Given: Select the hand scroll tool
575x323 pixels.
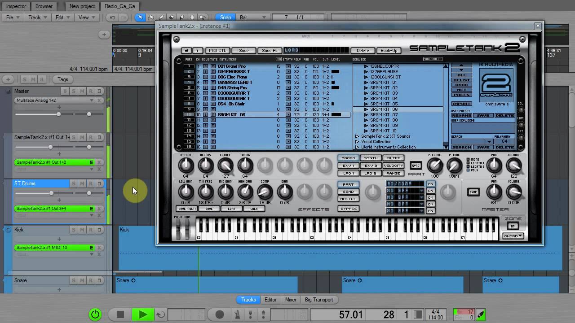Looking at the screenshot, I should [x=192, y=17].
